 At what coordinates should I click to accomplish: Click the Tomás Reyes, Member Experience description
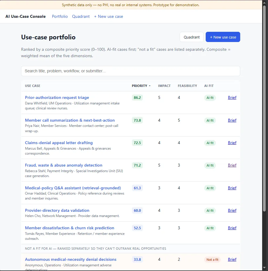[75, 236]
